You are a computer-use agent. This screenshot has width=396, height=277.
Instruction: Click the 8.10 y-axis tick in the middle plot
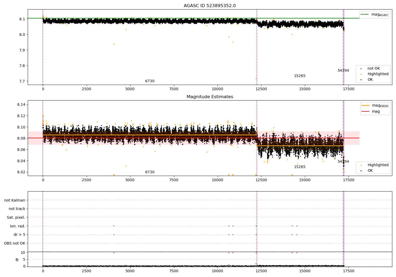21,127
